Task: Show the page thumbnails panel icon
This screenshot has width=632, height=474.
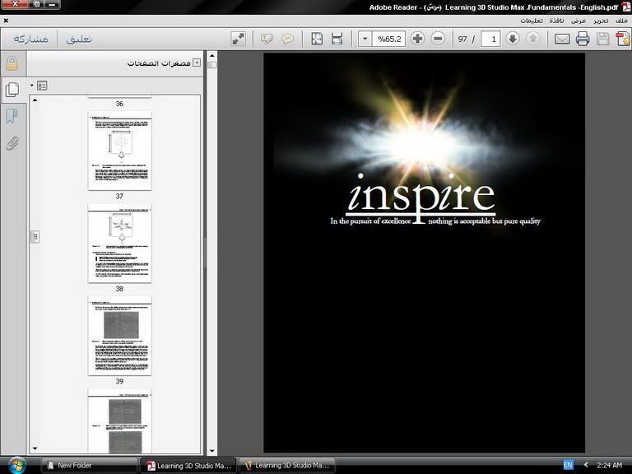Action: (x=12, y=90)
